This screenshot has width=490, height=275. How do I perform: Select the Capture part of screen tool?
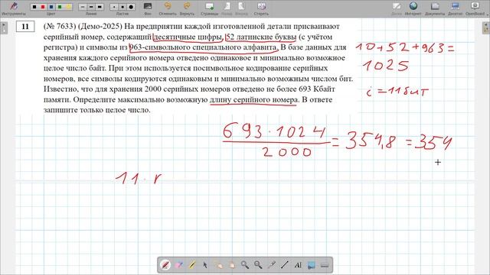pyautogui.click(x=312, y=265)
